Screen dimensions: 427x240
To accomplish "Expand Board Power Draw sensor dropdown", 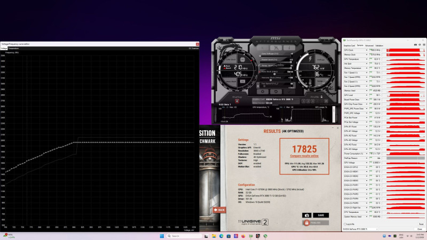I will point(367,100).
